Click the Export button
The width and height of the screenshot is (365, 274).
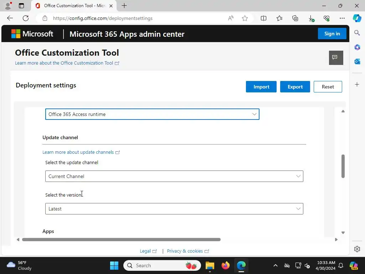[295, 87]
